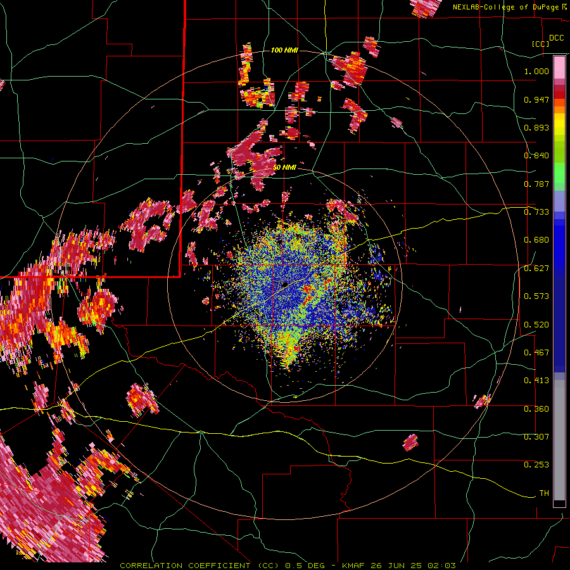Click the CORRELATION COEFFICIENT caption at bottom
Viewport: 570px width, 570px height.
288,566
